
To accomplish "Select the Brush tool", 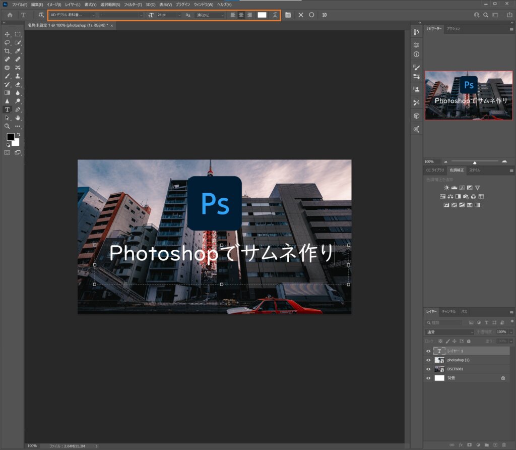I will point(7,76).
